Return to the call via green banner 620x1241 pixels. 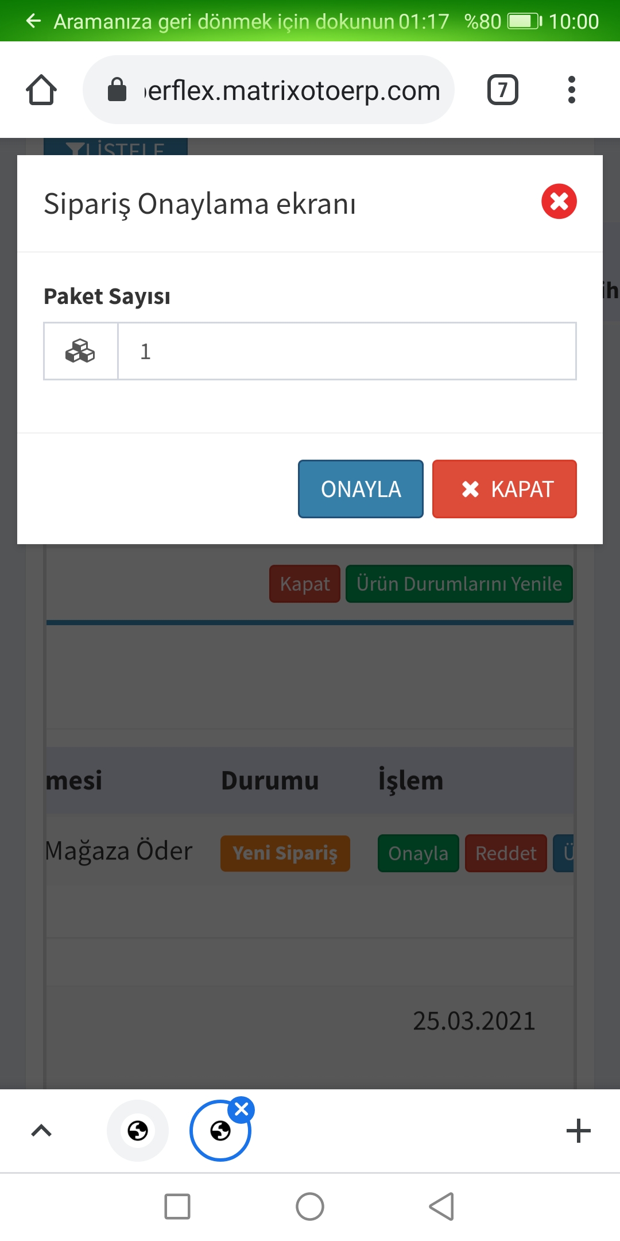point(253,21)
